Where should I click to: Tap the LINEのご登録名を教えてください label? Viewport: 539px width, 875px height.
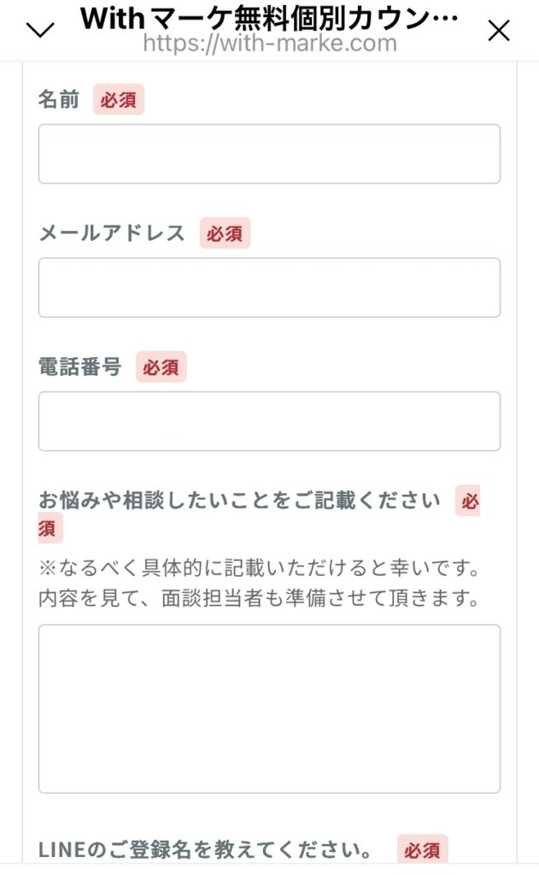[205, 851]
